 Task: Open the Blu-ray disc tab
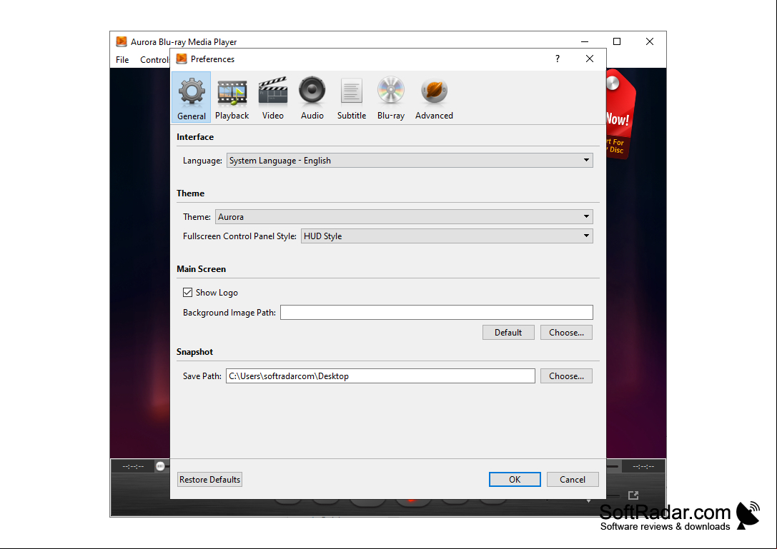click(x=391, y=97)
